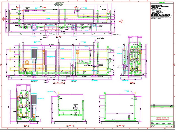Screen dimensions: 179x134
Task: Select the SECTION C-C title label
Action: [x=71, y=126]
